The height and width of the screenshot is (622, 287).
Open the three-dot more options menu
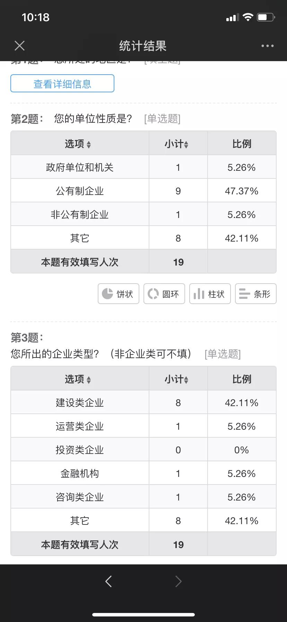click(x=267, y=46)
